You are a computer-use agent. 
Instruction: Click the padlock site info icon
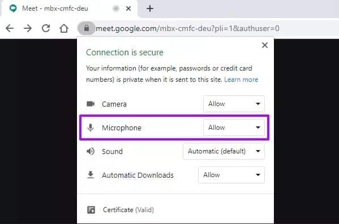point(86,28)
